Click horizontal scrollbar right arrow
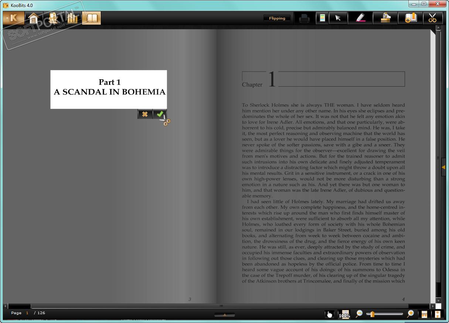 click(x=433, y=306)
